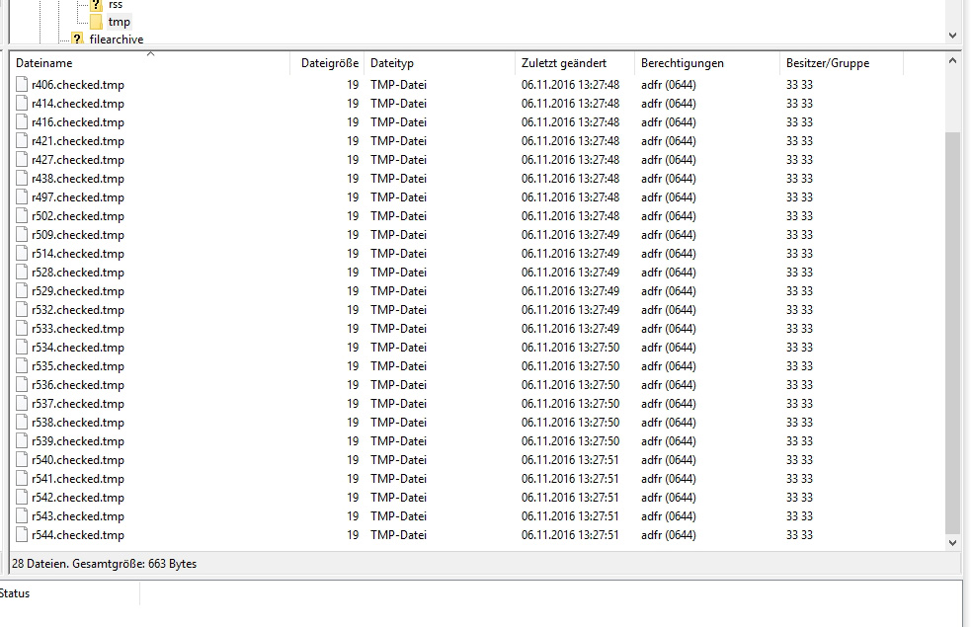Click the file icon next to r438.checked.tmp
971x627 pixels.
23,179
